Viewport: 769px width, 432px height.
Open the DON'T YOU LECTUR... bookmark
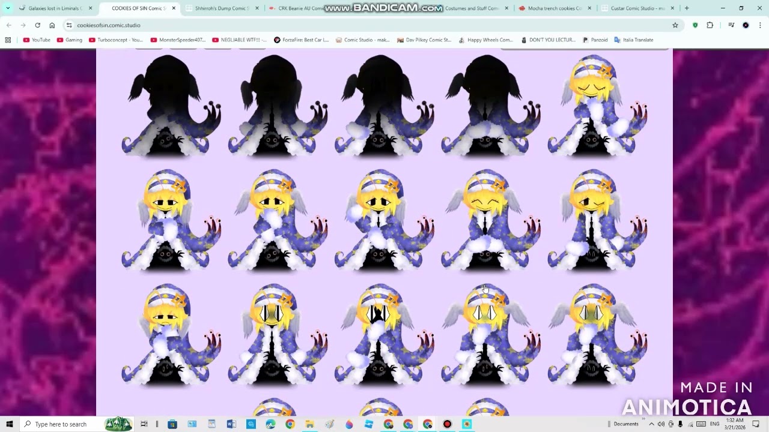tap(548, 40)
